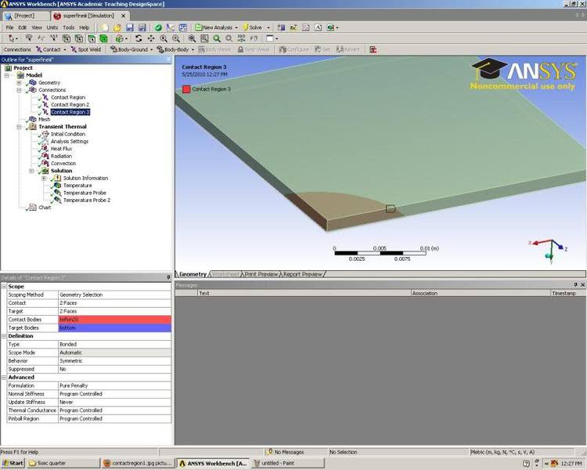Click the ISO view icon
587x470 pixels.
(x=242, y=38)
